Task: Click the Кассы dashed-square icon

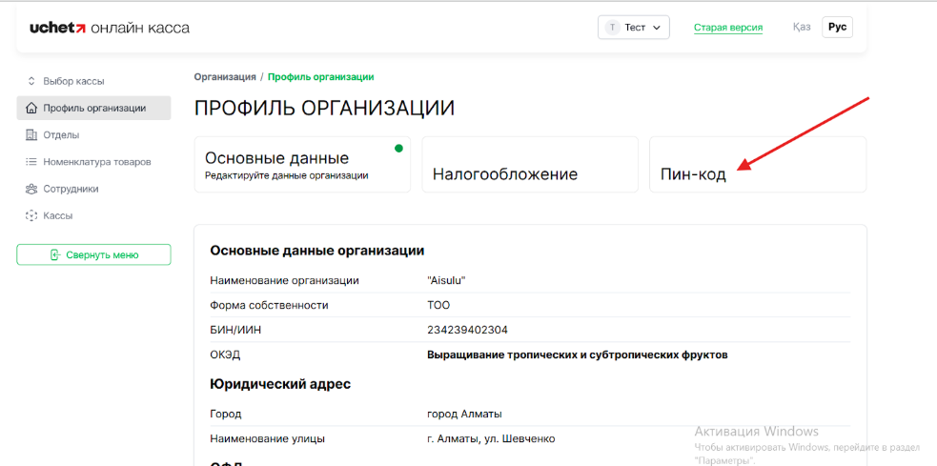Action: coord(31,215)
